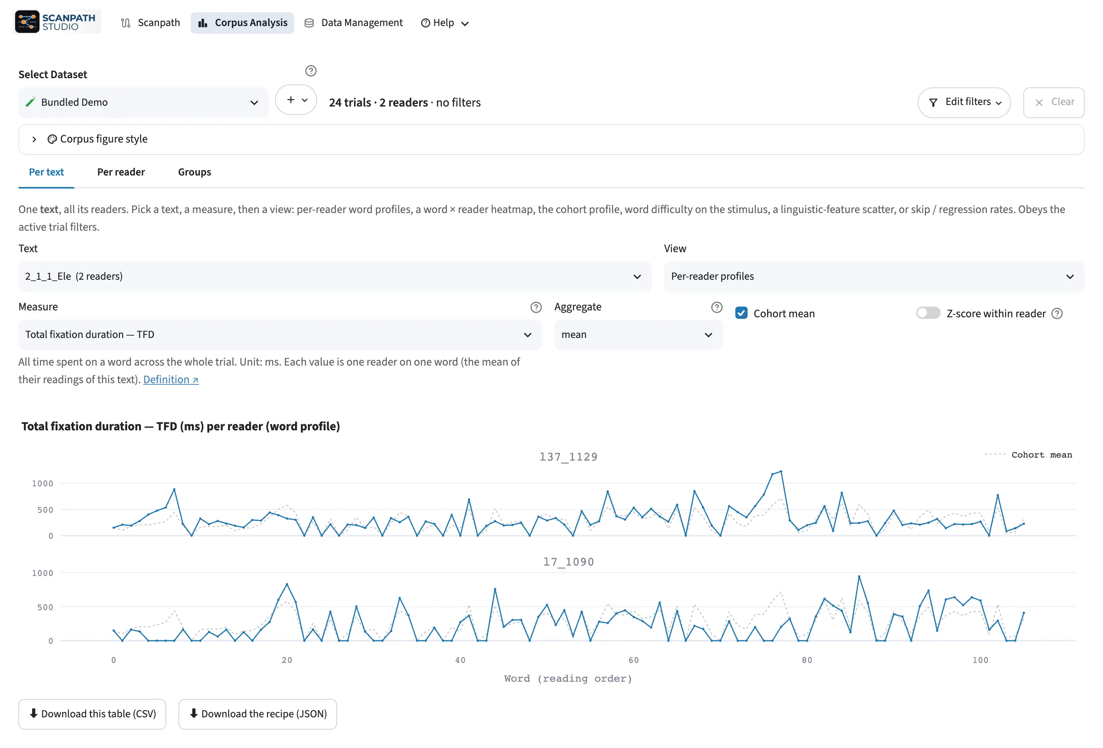Image resolution: width=1103 pixels, height=748 pixels.
Task: Switch to the Per reader tab
Action: (x=121, y=172)
